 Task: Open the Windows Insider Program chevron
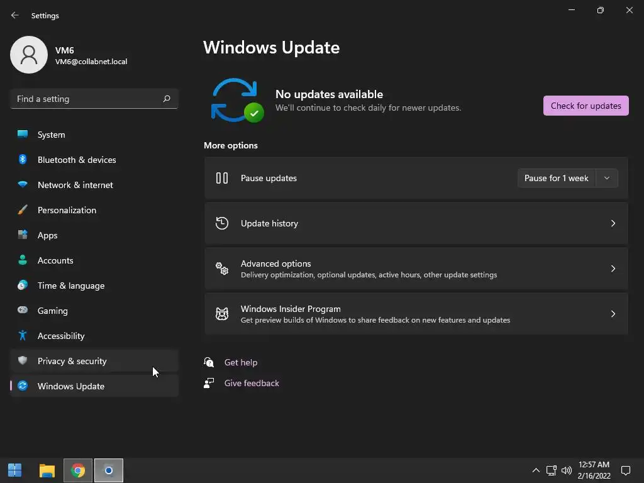613,314
